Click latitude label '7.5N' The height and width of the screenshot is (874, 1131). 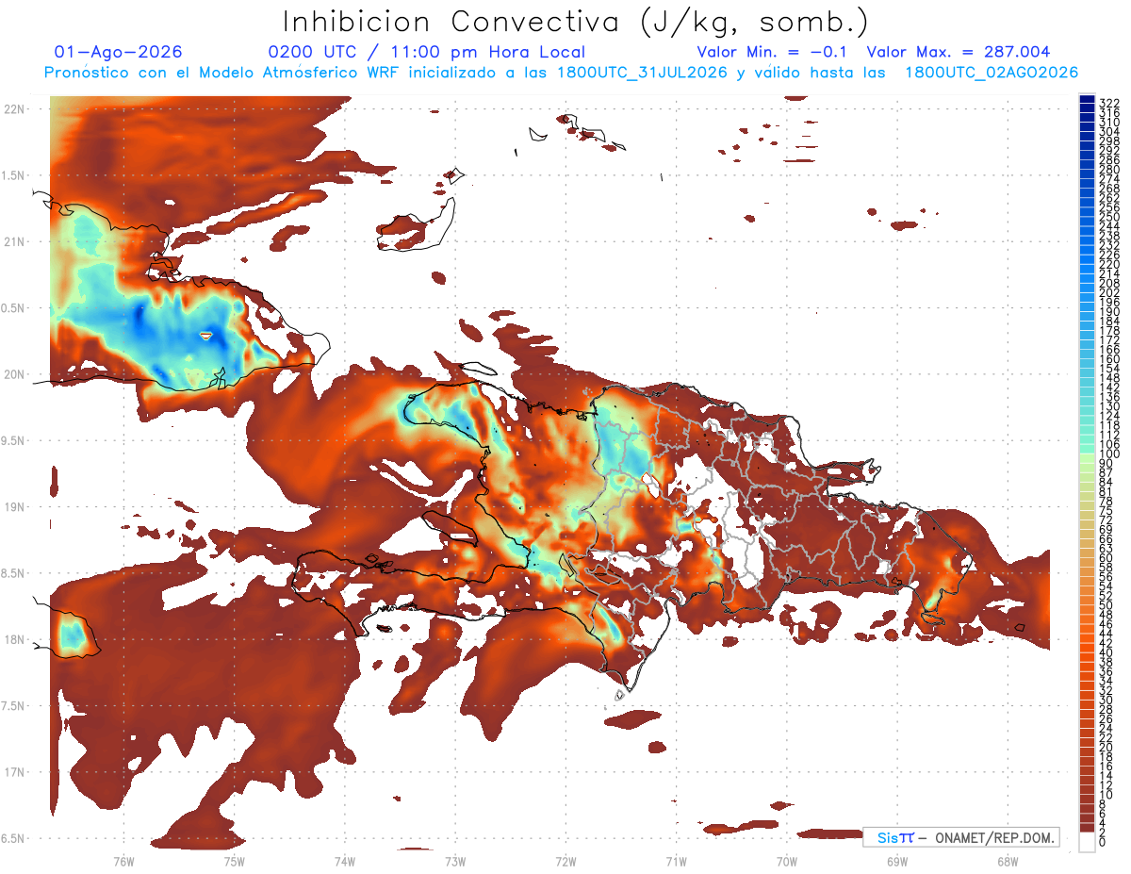click(13, 706)
